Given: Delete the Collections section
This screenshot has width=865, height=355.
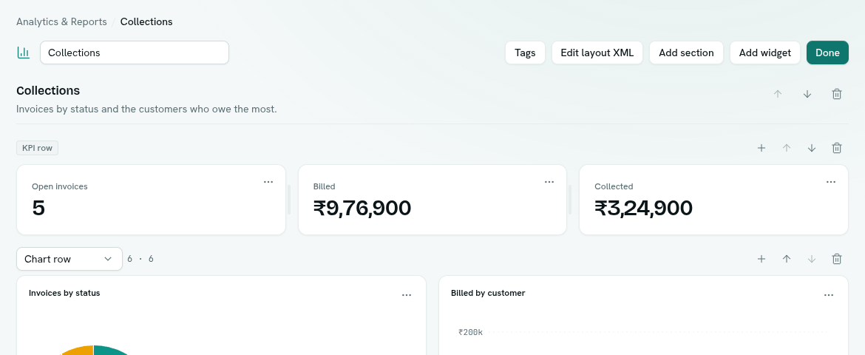Looking at the screenshot, I should [x=837, y=94].
